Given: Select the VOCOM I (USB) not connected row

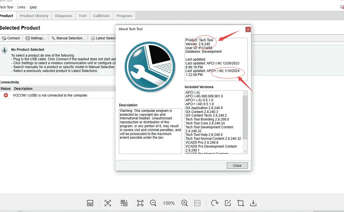Looking at the screenshot, I should click(x=58, y=95).
